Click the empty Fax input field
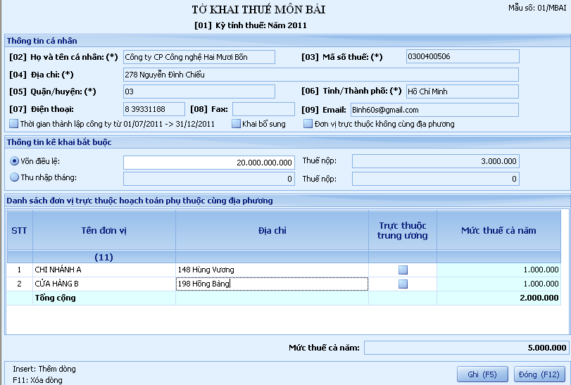The height and width of the screenshot is (385, 571). (x=263, y=109)
